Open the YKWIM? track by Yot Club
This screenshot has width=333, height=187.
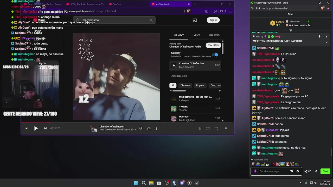coord(195,109)
